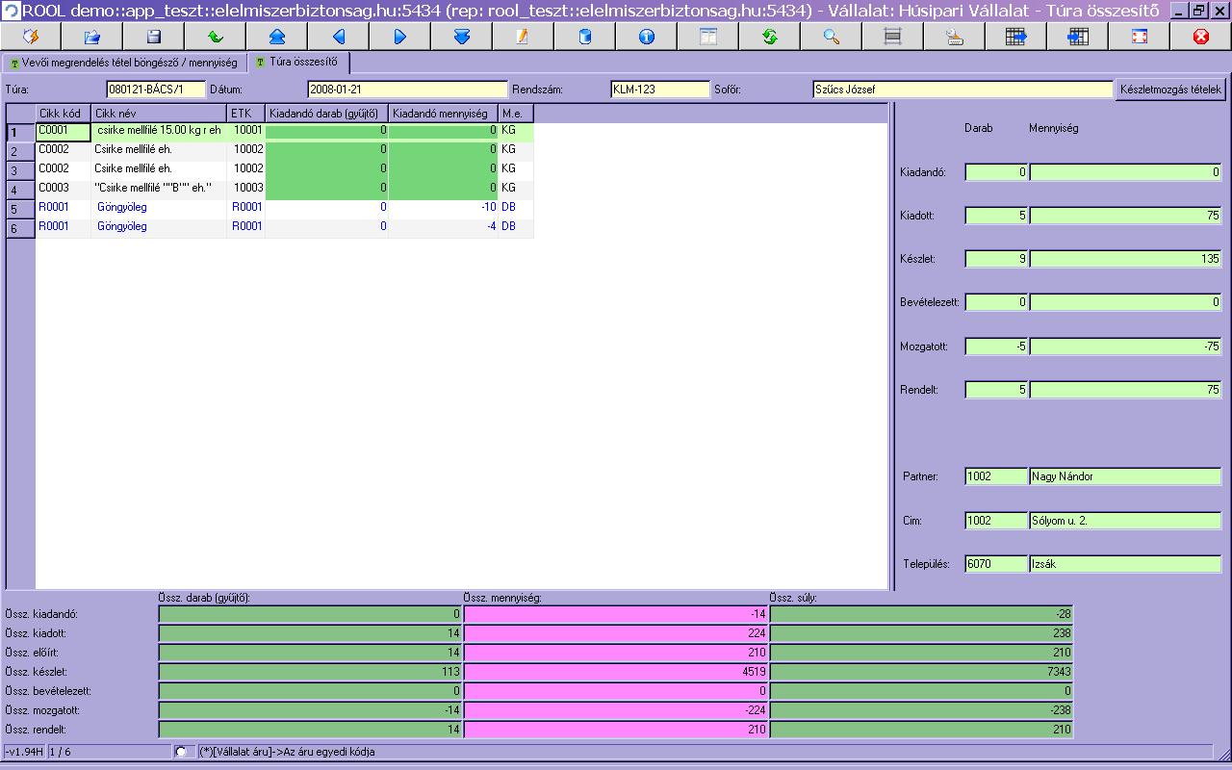Click the red X close icon in toolbar

[1200, 37]
